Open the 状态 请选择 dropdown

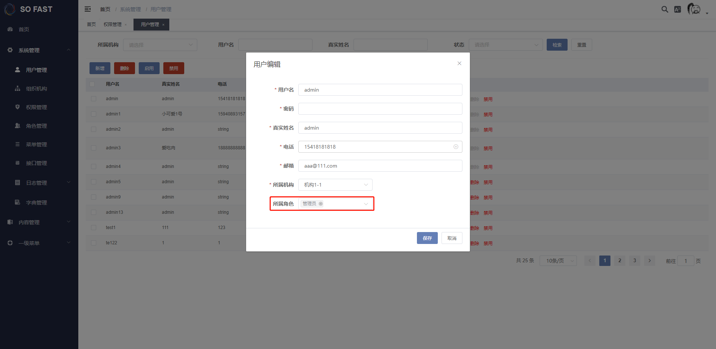click(506, 45)
